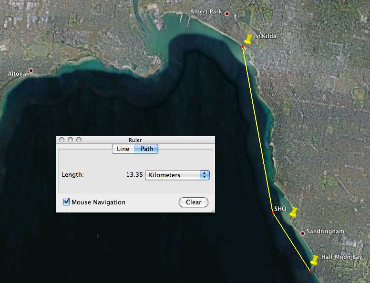
Task: Select red path vertex beside SHQ label
Action: coord(273,212)
